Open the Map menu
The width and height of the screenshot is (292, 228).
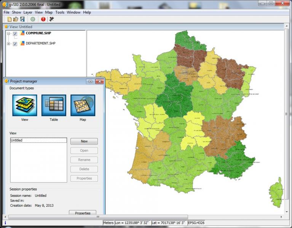coord(49,12)
